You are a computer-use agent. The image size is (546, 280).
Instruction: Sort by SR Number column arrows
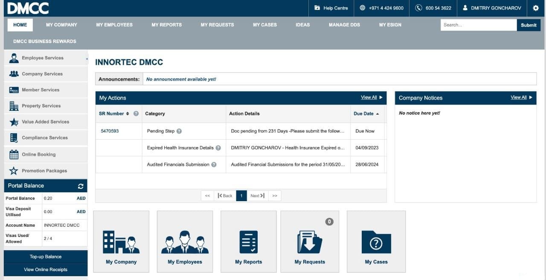click(127, 114)
